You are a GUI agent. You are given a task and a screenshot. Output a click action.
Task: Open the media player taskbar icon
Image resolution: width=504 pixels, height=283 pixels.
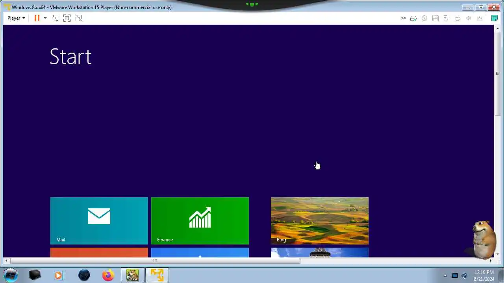click(x=59, y=275)
